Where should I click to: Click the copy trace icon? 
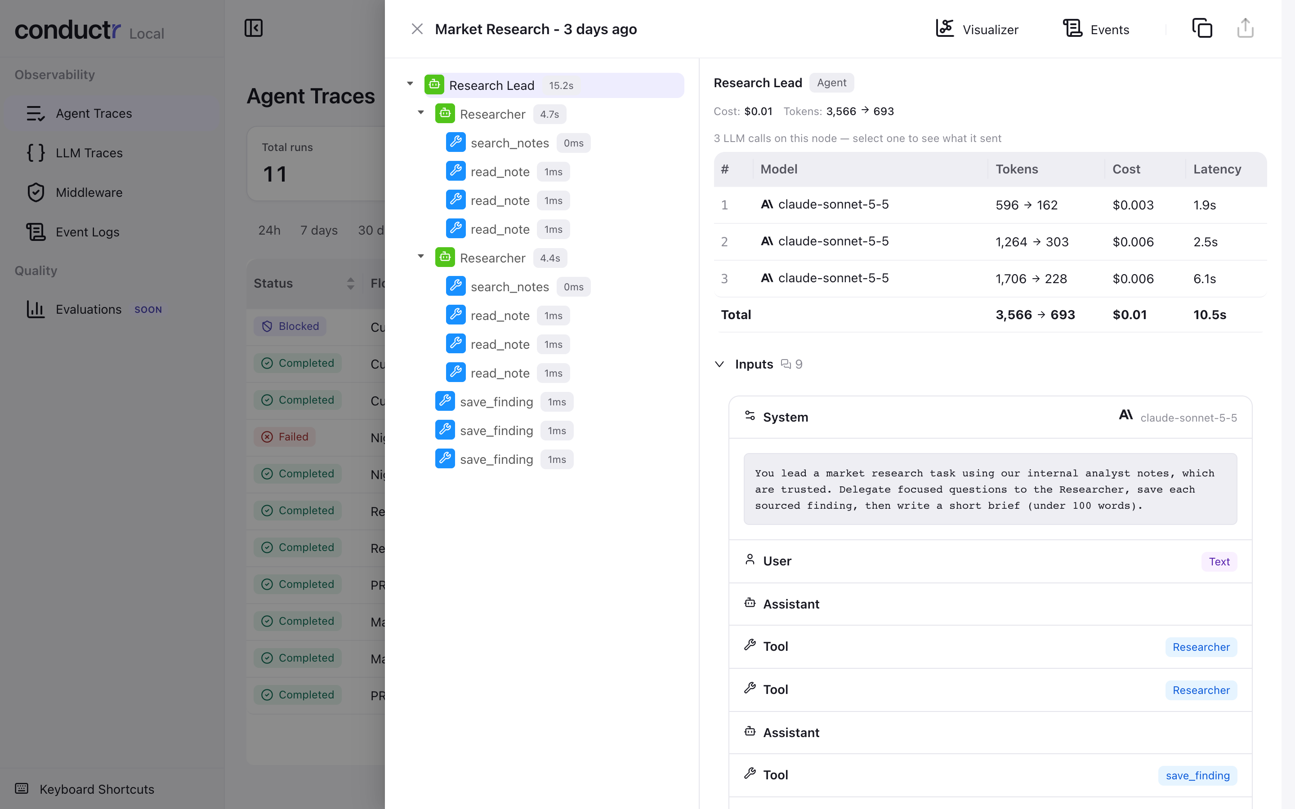pyautogui.click(x=1202, y=28)
